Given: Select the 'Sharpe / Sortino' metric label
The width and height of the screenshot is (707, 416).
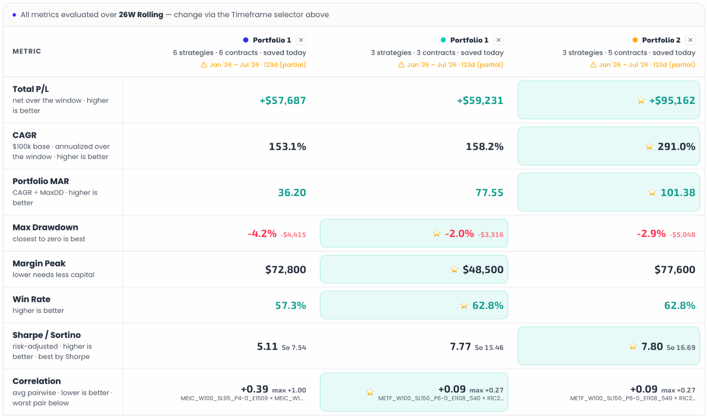Looking at the screenshot, I should 47,335.
